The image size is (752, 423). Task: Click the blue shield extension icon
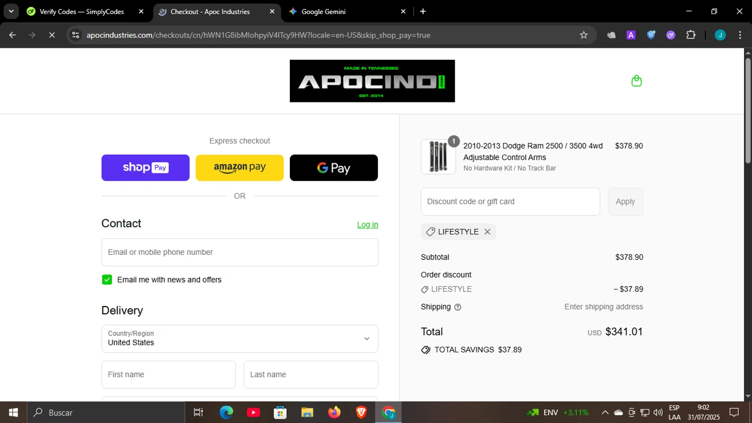(651, 35)
